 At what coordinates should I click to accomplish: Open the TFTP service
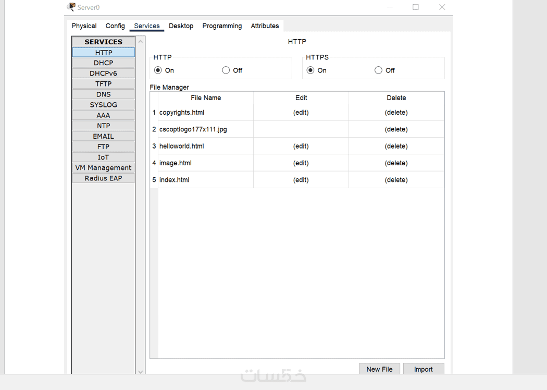(x=104, y=84)
